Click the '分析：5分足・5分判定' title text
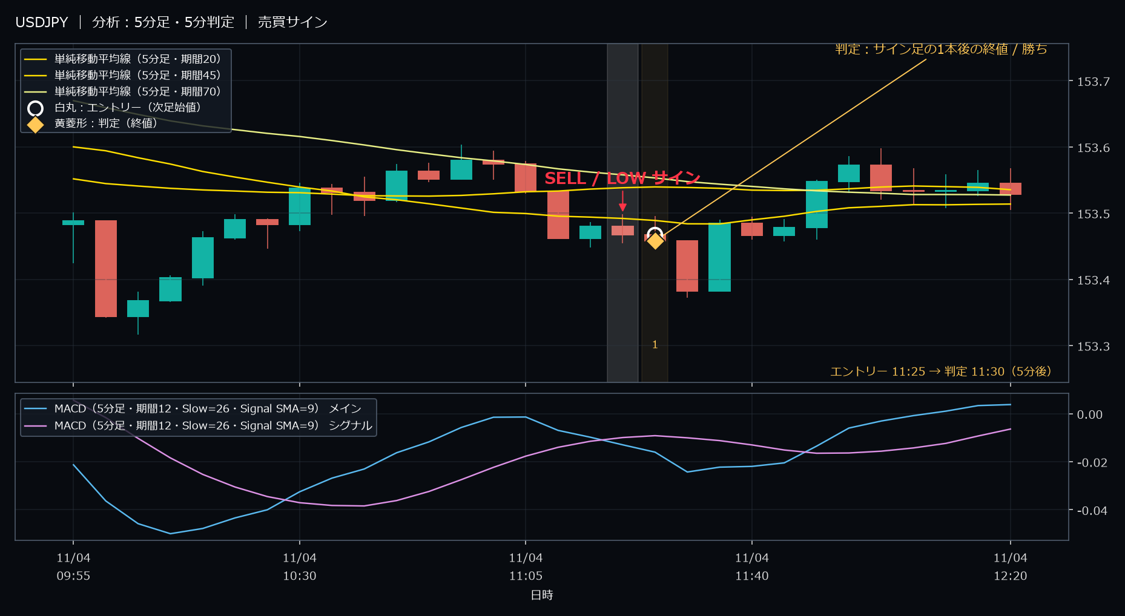 (x=163, y=22)
